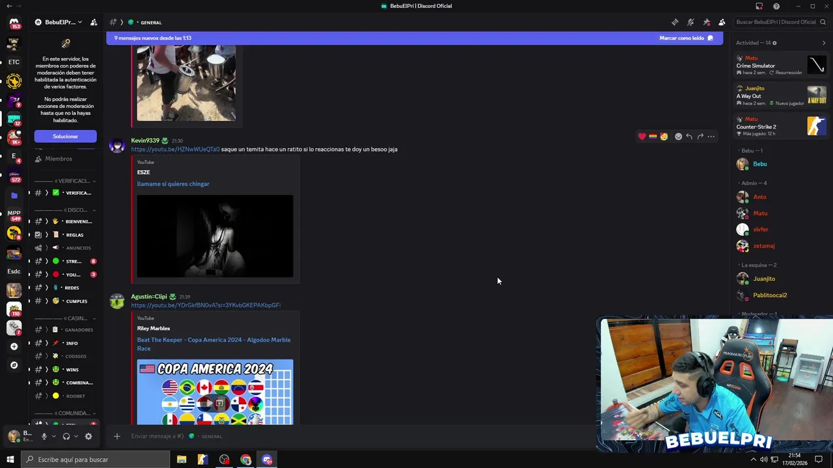Toggle headphones deafen in user panel
The width and height of the screenshot is (833, 468).
click(x=66, y=436)
